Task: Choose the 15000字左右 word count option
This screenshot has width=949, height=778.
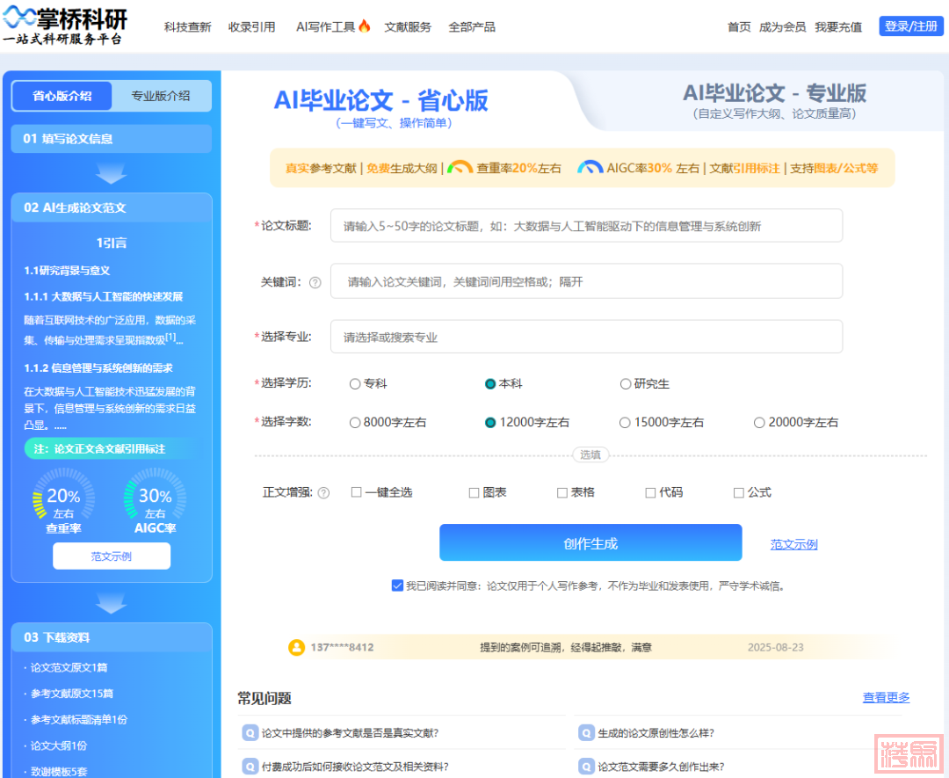Action: pyautogui.click(x=626, y=423)
